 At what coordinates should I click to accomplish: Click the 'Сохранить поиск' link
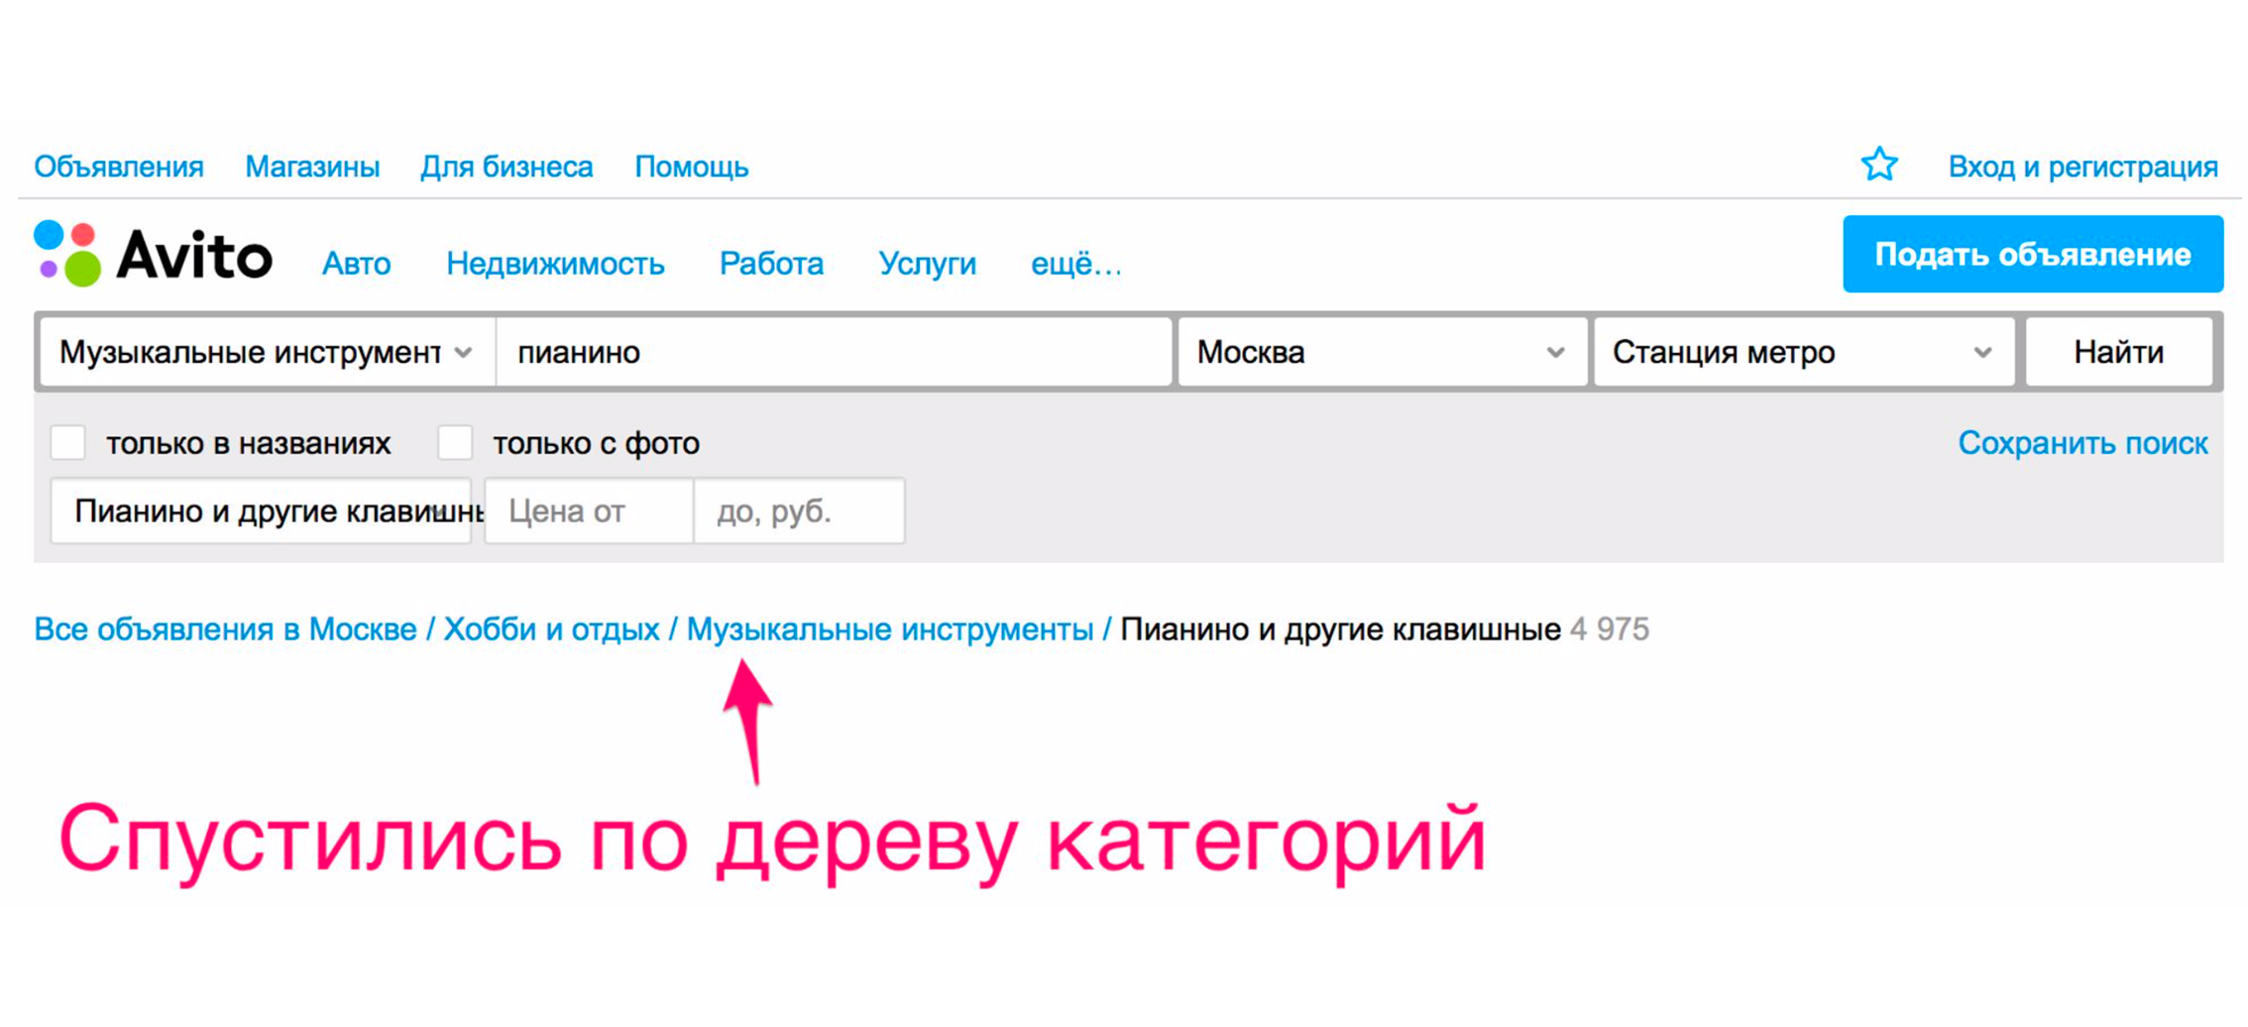point(2082,442)
